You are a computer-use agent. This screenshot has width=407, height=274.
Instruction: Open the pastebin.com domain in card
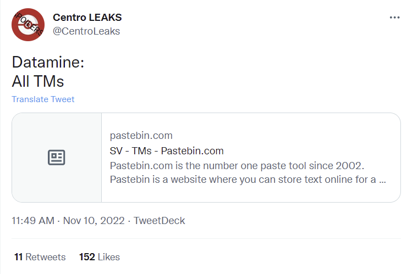141,136
